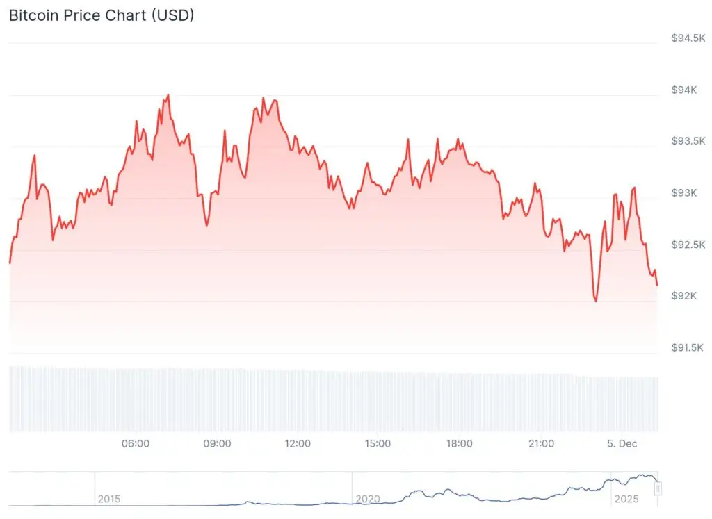Click the 06:00 time axis label
The height and width of the screenshot is (519, 712).
tap(136, 444)
